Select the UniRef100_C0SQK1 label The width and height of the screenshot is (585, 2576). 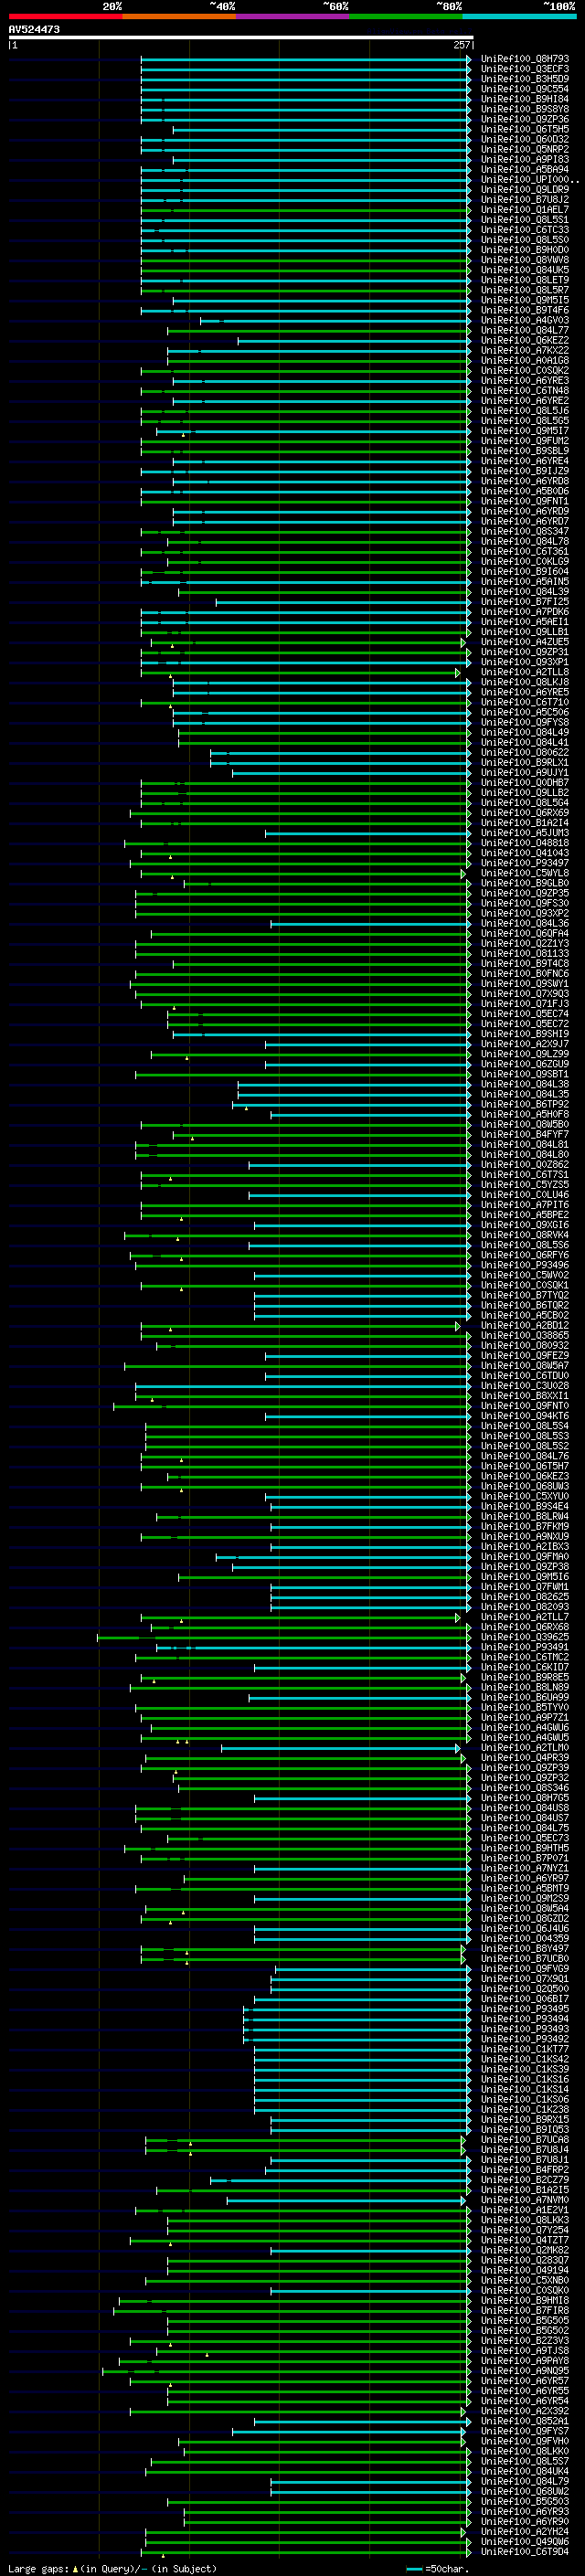pos(525,1285)
